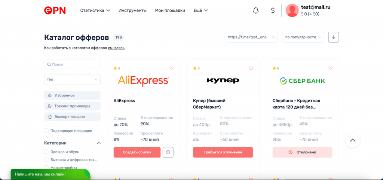Click Создать ссылку for AliExpress
Image resolution: width=383 pixels, height=180 pixels.
pyautogui.click(x=137, y=152)
